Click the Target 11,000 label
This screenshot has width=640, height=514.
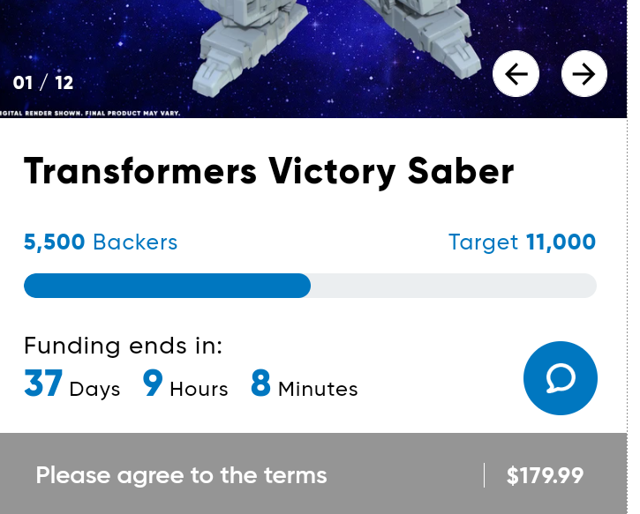[522, 242]
